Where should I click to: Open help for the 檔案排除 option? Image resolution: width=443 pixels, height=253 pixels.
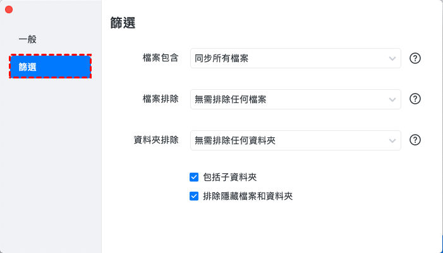point(415,99)
